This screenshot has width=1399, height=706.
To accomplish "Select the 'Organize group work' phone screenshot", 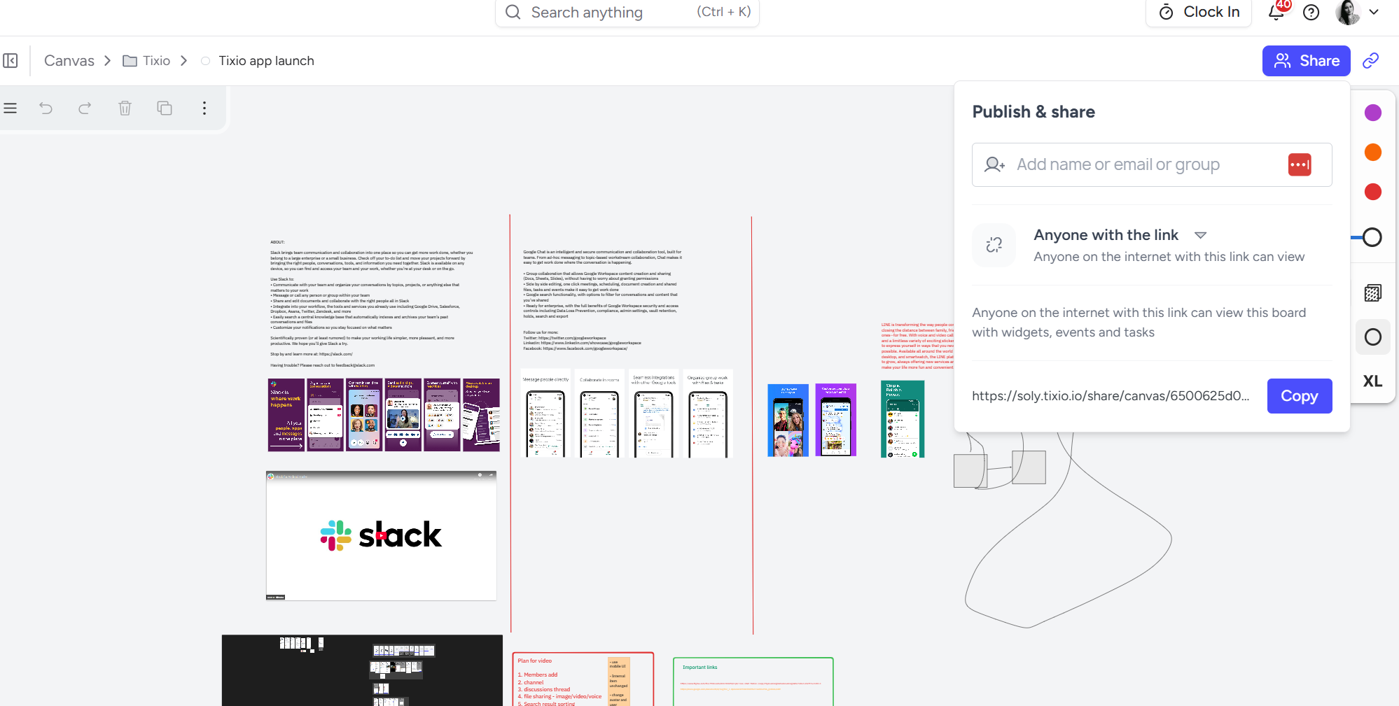I will click(x=708, y=414).
